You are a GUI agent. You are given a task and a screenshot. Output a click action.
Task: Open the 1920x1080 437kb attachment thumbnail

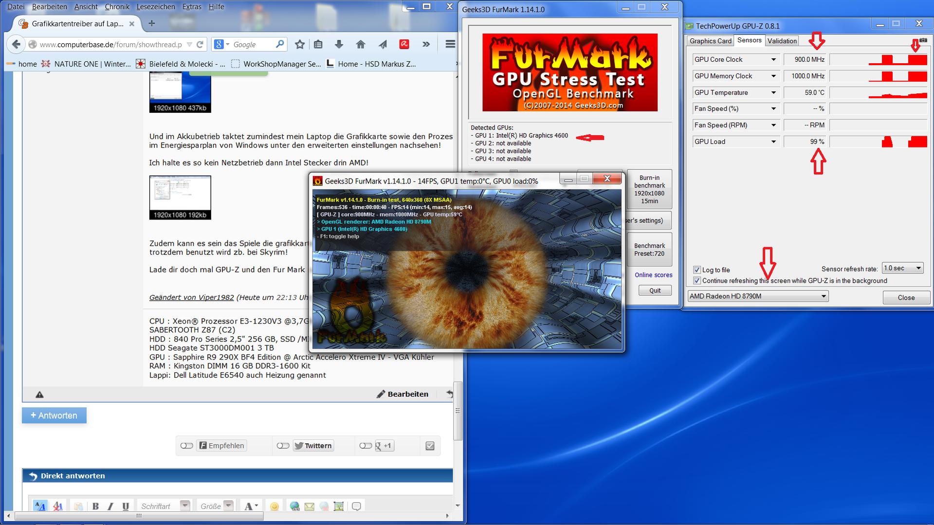(x=180, y=92)
